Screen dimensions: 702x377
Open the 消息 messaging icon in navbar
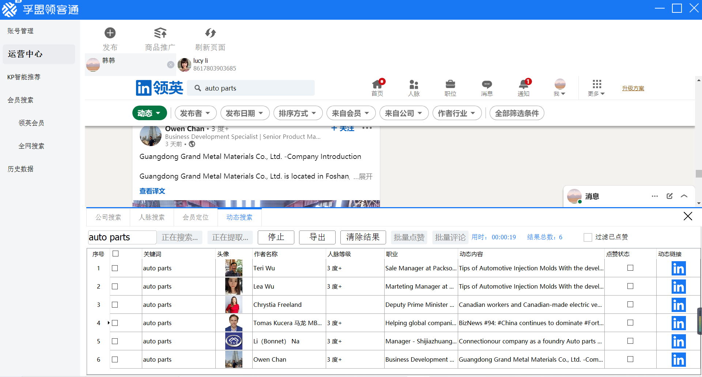pos(487,87)
